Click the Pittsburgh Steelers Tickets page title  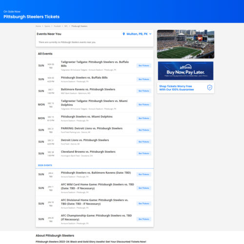[x=32, y=17]
